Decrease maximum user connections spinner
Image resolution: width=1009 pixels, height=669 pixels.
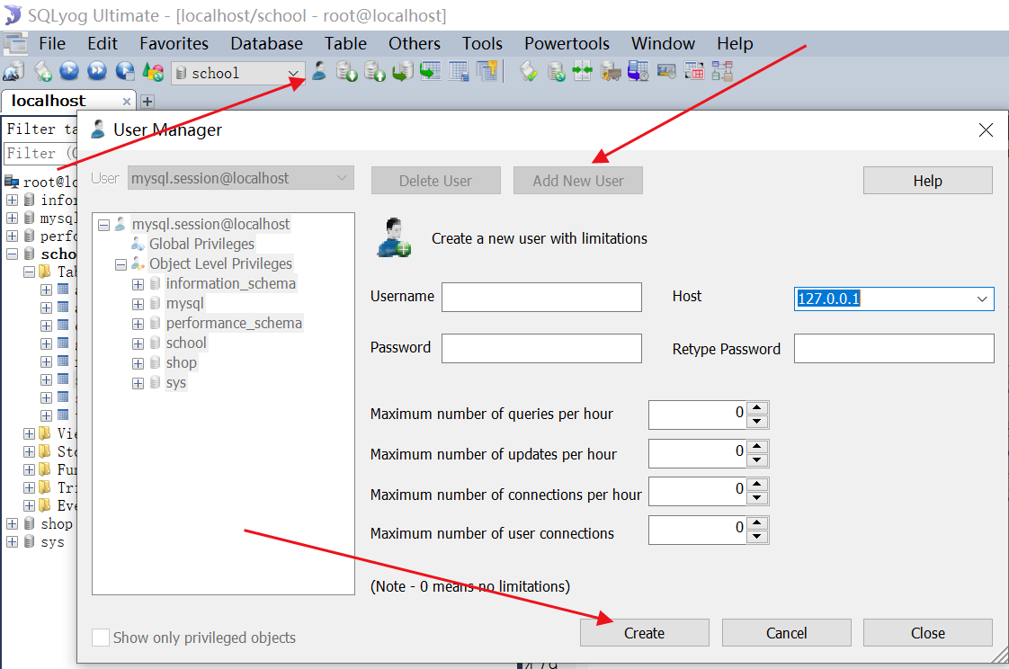pyautogui.click(x=757, y=537)
